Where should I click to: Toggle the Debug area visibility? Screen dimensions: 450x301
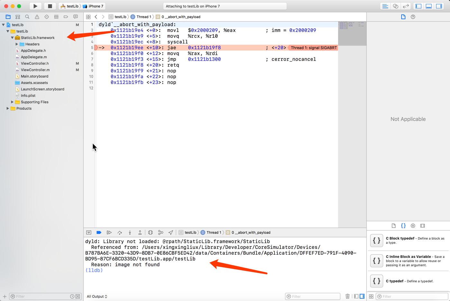tap(429, 6)
